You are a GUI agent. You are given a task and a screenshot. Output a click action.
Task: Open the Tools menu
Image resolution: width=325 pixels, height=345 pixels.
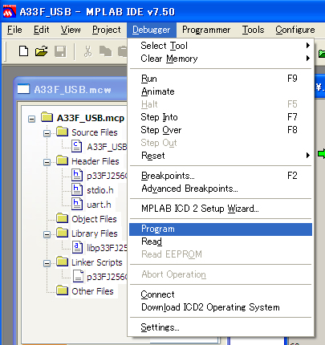253,30
